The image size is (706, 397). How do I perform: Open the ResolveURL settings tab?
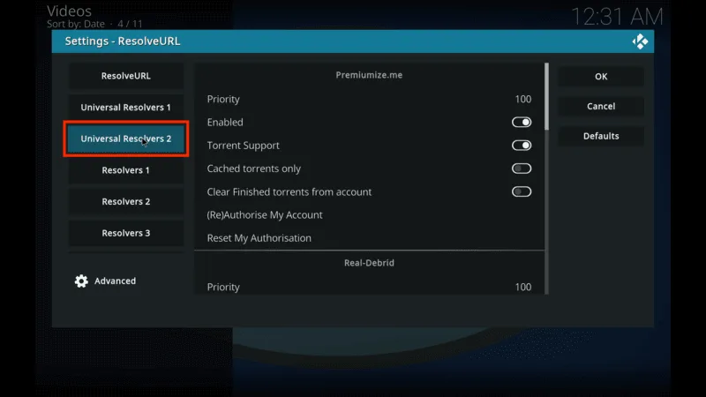click(x=125, y=76)
